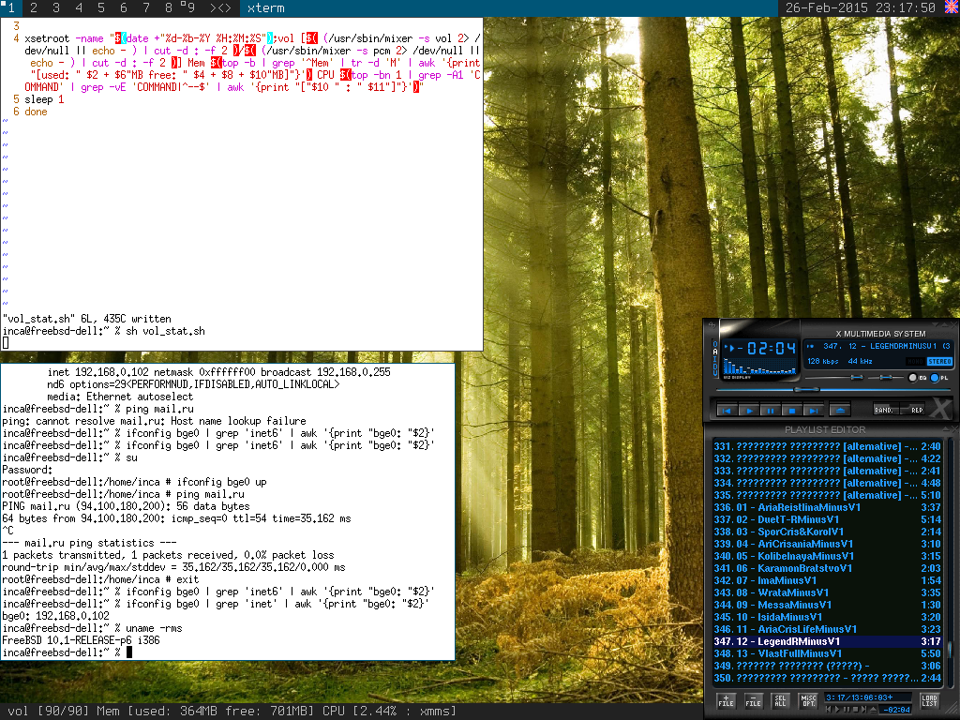Pause playback in XMMS main window

(x=771, y=411)
